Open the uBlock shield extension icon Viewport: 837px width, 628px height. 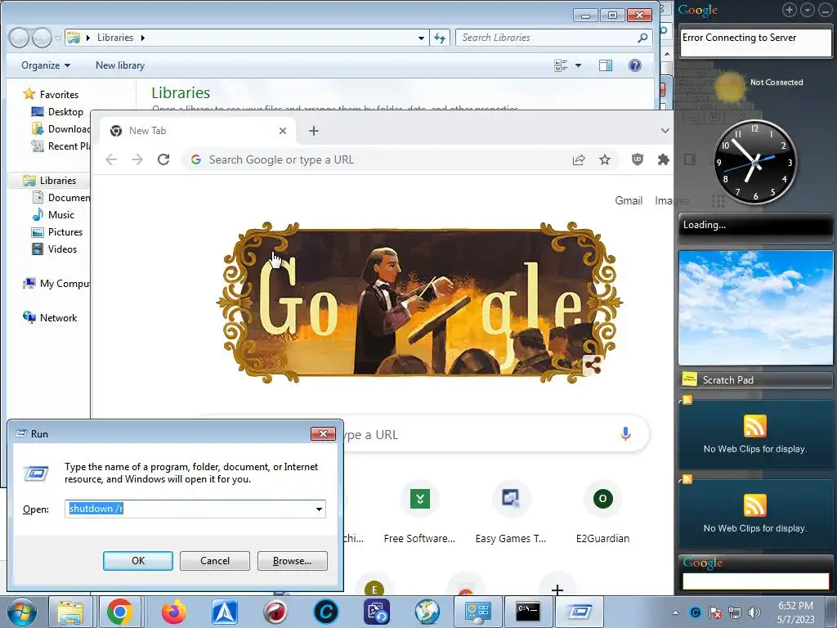(x=638, y=159)
